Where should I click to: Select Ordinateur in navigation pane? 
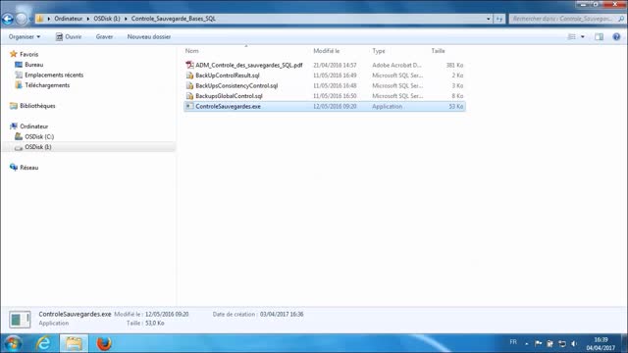coord(33,126)
